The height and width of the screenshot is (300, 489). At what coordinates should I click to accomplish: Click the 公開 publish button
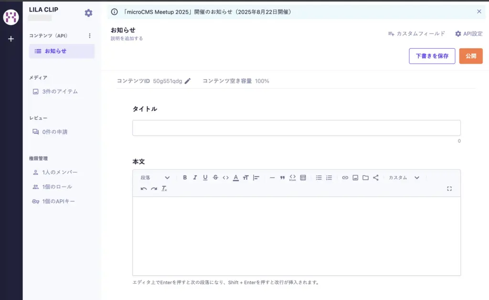pos(470,56)
